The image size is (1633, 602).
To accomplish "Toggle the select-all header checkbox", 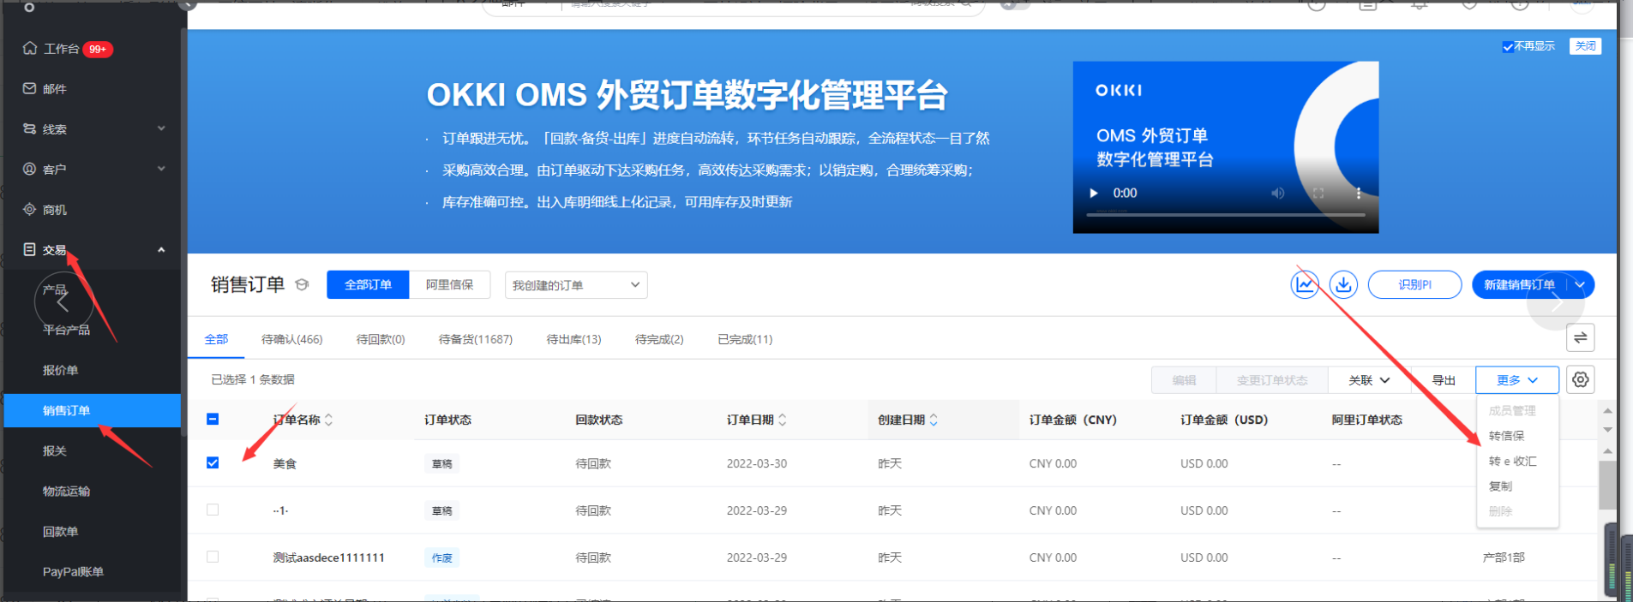I will point(213,419).
